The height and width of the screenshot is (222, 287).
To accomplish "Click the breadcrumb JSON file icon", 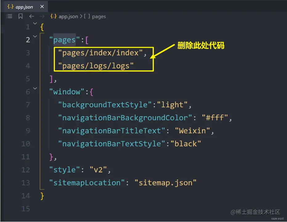I will point(53,16).
